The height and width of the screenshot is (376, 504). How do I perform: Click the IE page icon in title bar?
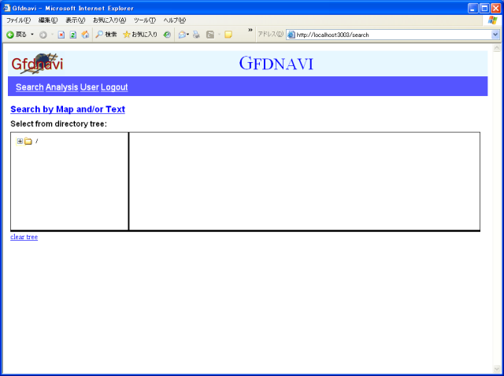coord(7,8)
